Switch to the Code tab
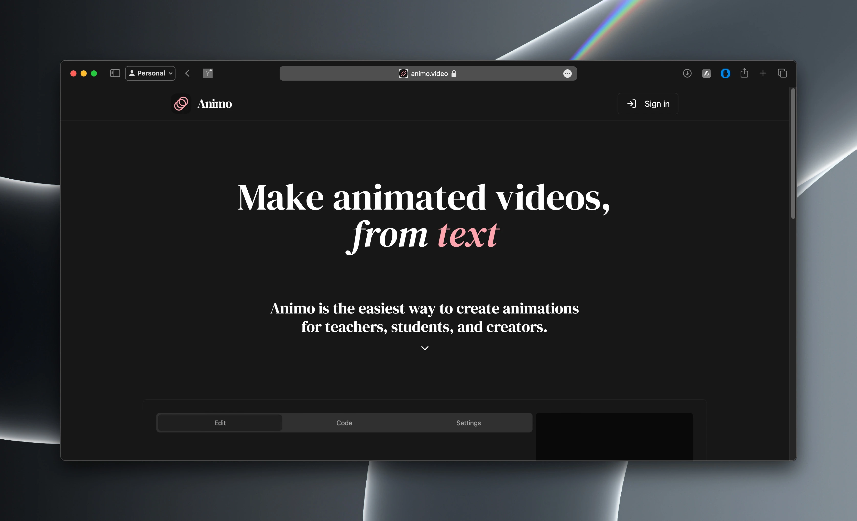 [344, 423]
